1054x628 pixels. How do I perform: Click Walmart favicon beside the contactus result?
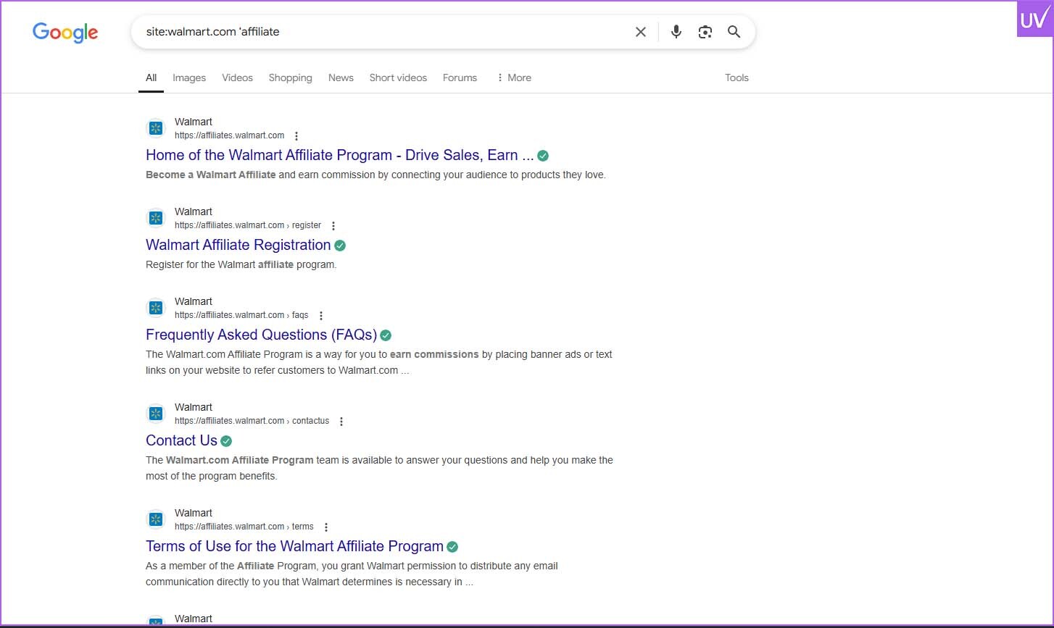coord(156,414)
